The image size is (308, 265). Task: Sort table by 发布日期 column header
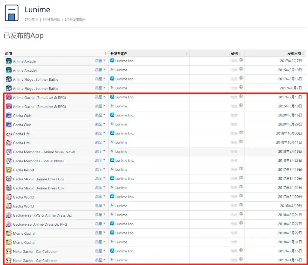tap(294, 54)
